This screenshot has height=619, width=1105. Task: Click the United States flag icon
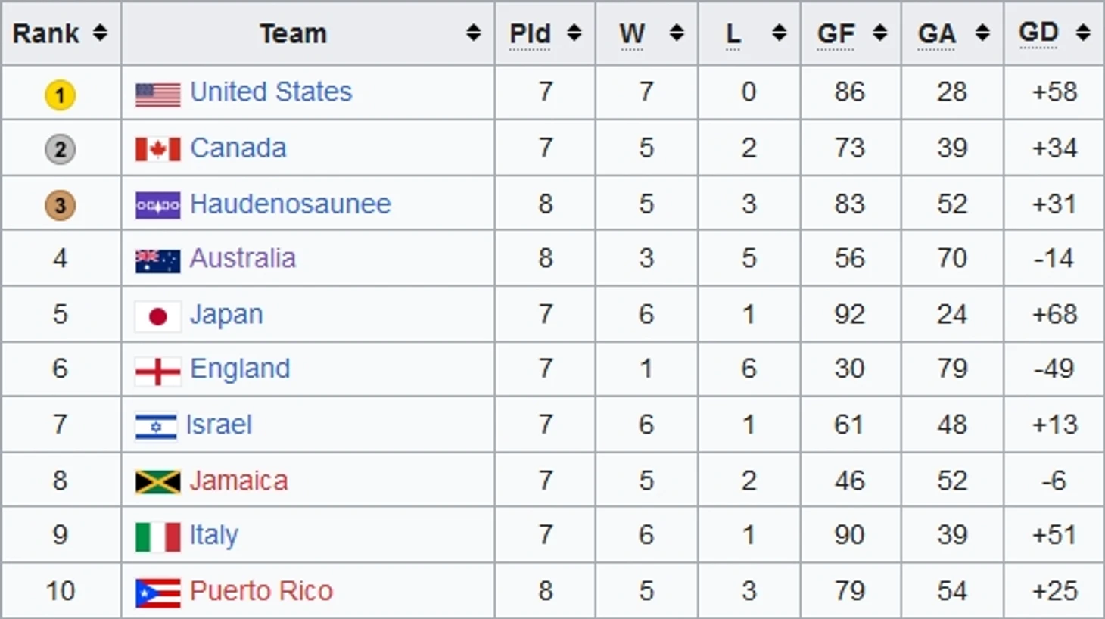coord(157,94)
